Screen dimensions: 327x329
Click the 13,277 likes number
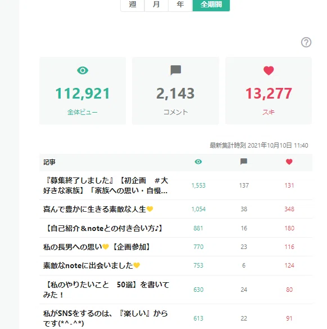pos(269,94)
